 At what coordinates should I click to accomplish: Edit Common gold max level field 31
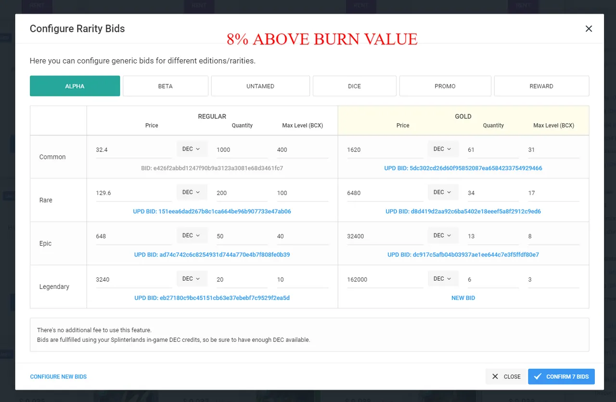(554, 150)
